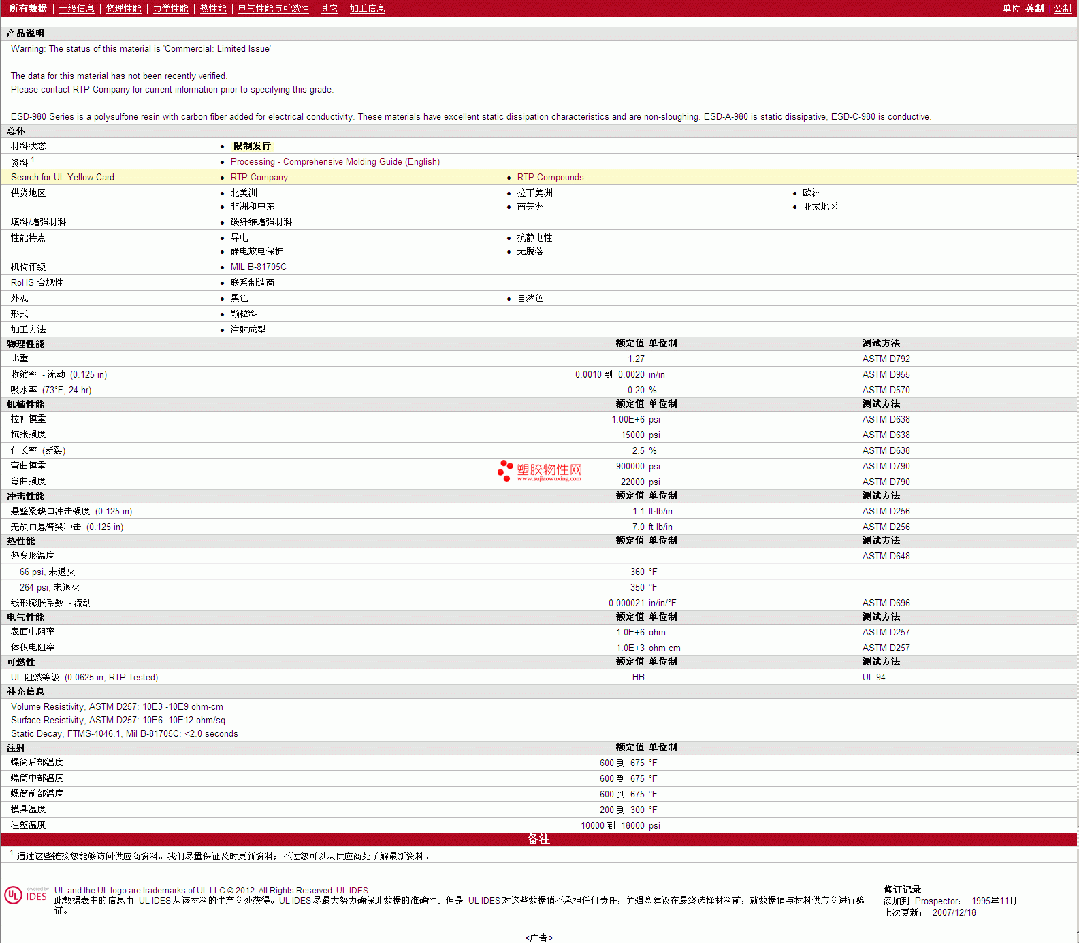
Task: Click the 注射成型 processing method link
Action: coord(248,329)
